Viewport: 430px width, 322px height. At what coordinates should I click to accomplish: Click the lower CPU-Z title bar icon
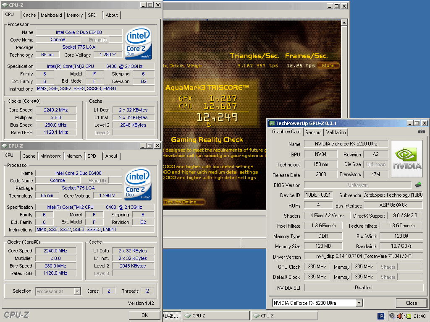click(x=5, y=146)
